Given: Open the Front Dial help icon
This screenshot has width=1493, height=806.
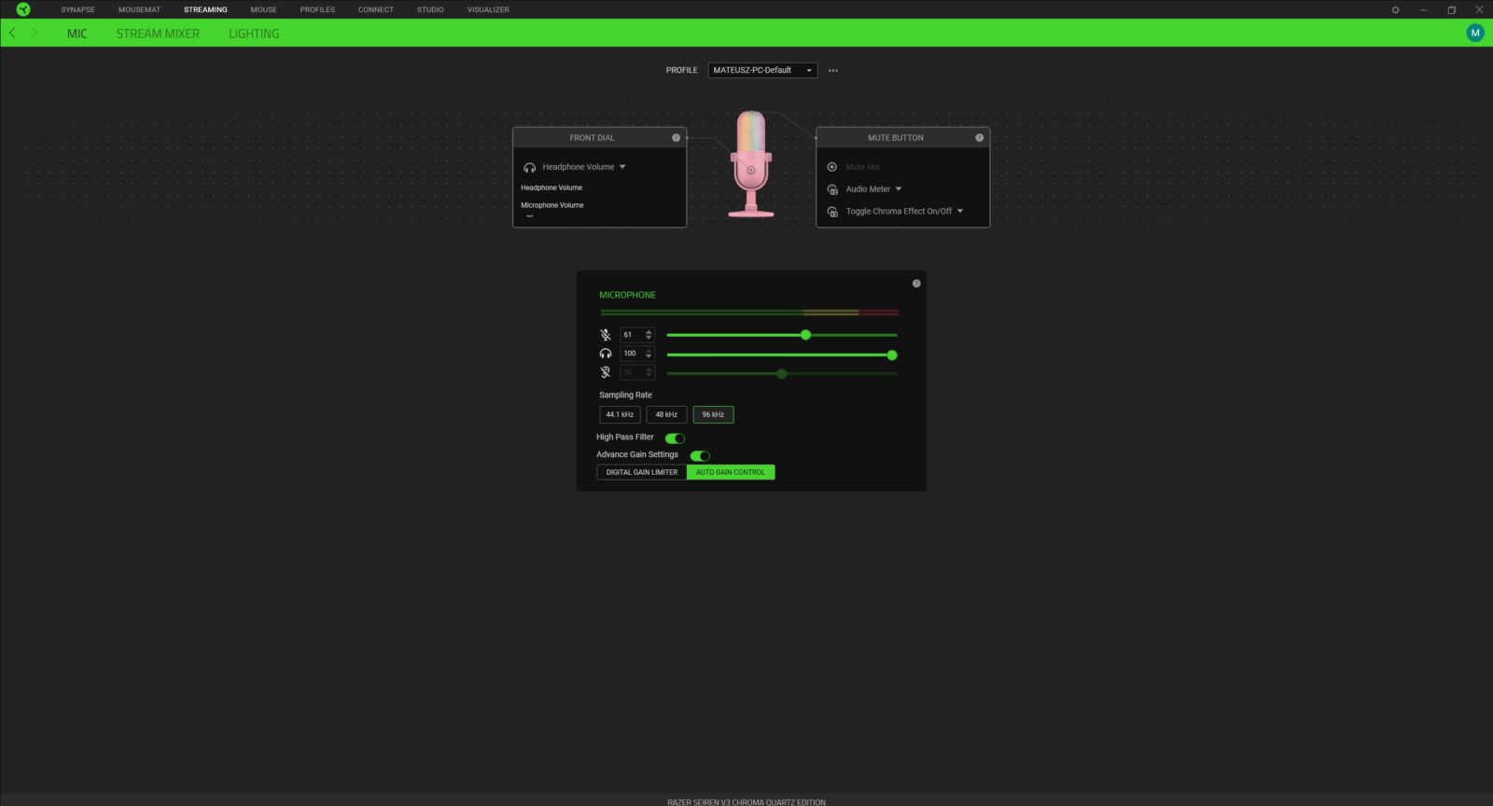Looking at the screenshot, I should [x=677, y=138].
